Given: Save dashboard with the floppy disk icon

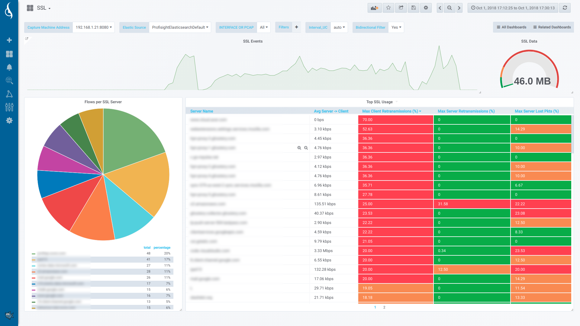Looking at the screenshot, I should pos(413,8).
